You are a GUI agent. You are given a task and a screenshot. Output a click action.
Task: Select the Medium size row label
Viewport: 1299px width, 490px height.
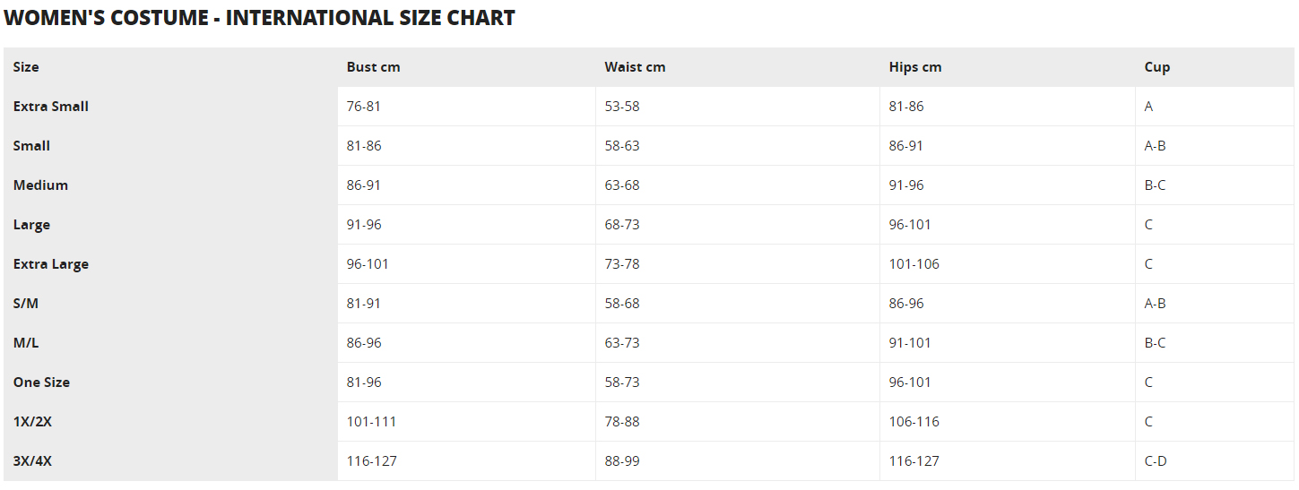40,185
